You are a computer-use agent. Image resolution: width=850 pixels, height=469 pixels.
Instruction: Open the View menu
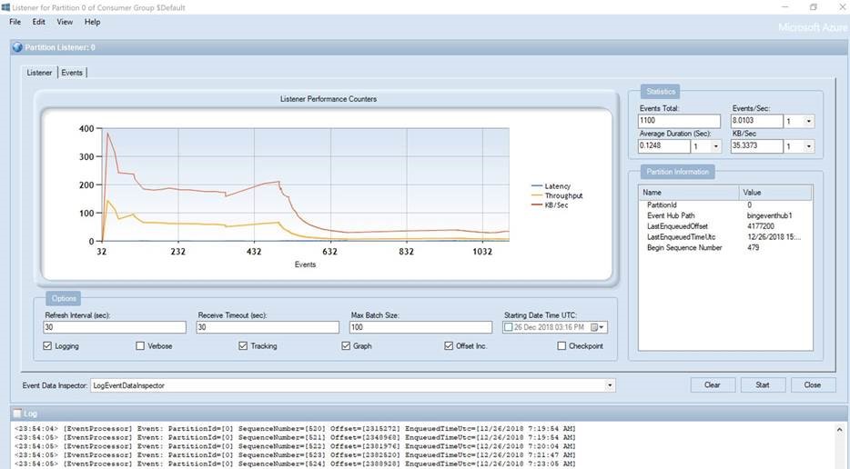pos(65,22)
